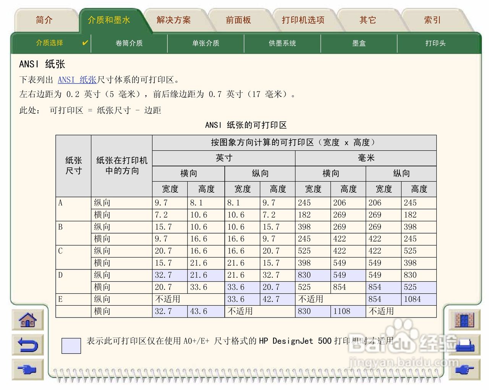
Task: Select the 介质选择 sub-tab
Action: (52, 43)
